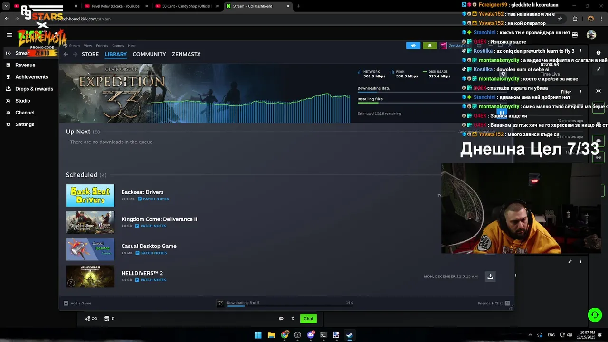Open the View menu in Steam

(x=88, y=46)
